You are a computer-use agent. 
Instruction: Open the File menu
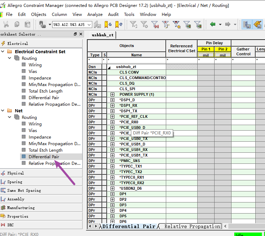pos(9,15)
